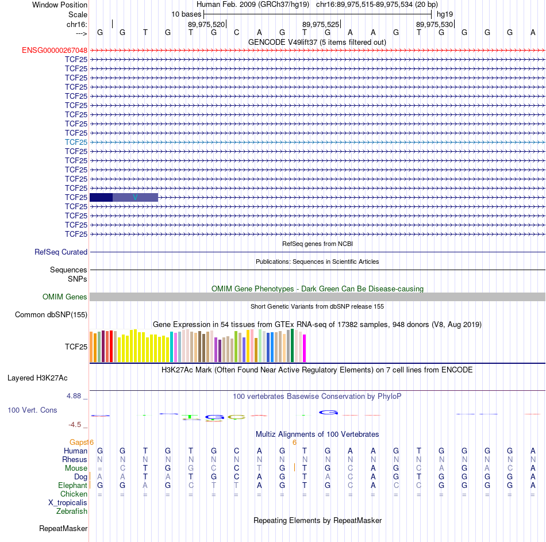
Task: Click the H3K27Ac Mark track title
Action: (317, 370)
